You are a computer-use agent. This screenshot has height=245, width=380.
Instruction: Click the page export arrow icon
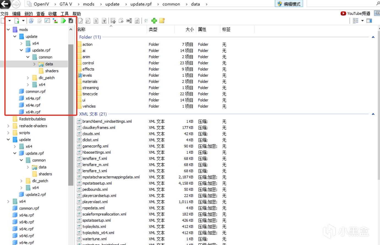click(121, 21)
